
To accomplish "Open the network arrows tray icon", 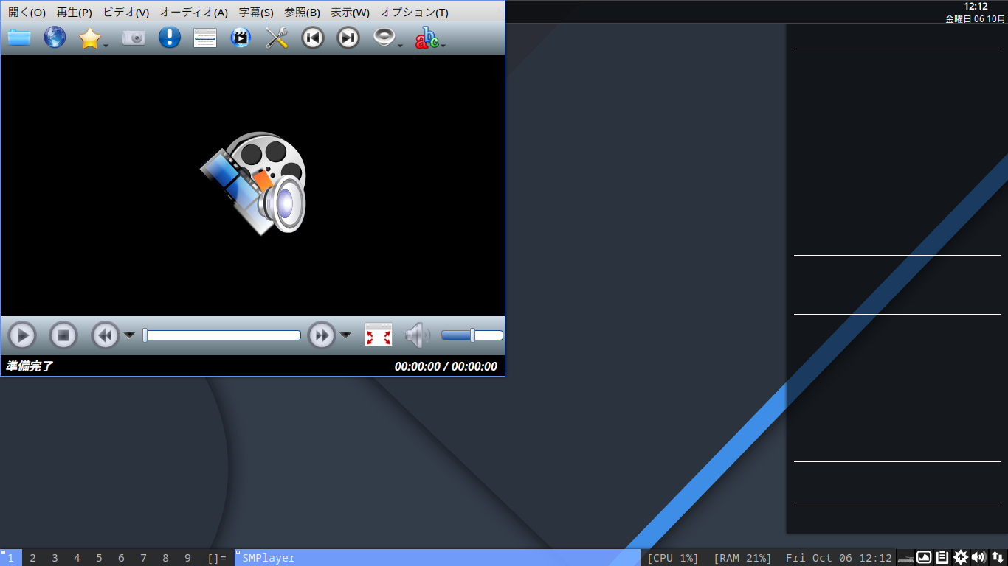I will [997, 557].
